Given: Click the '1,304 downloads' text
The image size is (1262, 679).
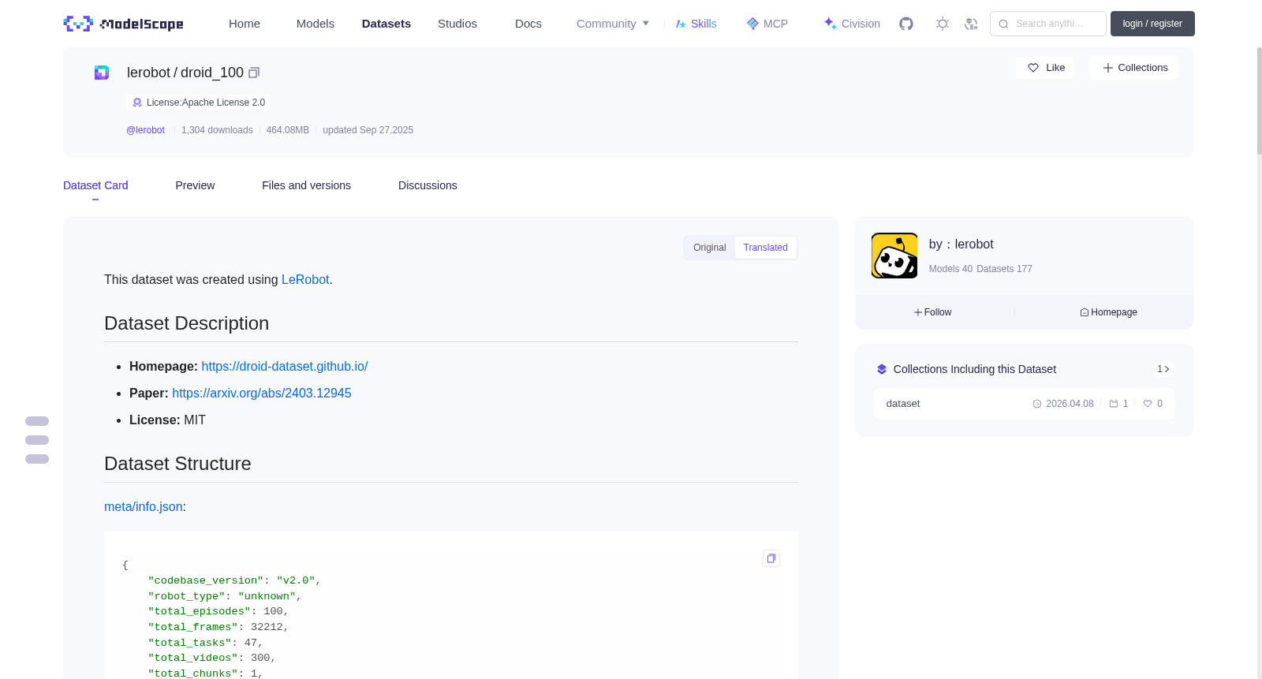Looking at the screenshot, I should (x=217, y=130).
